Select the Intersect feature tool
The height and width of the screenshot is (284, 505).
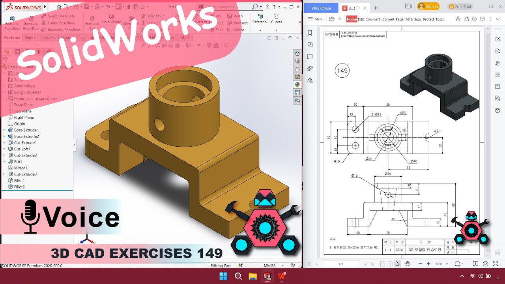237,23
